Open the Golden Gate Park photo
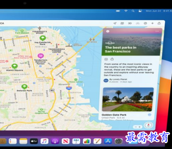Screen dimensions: 172x149 click(128, 99)
